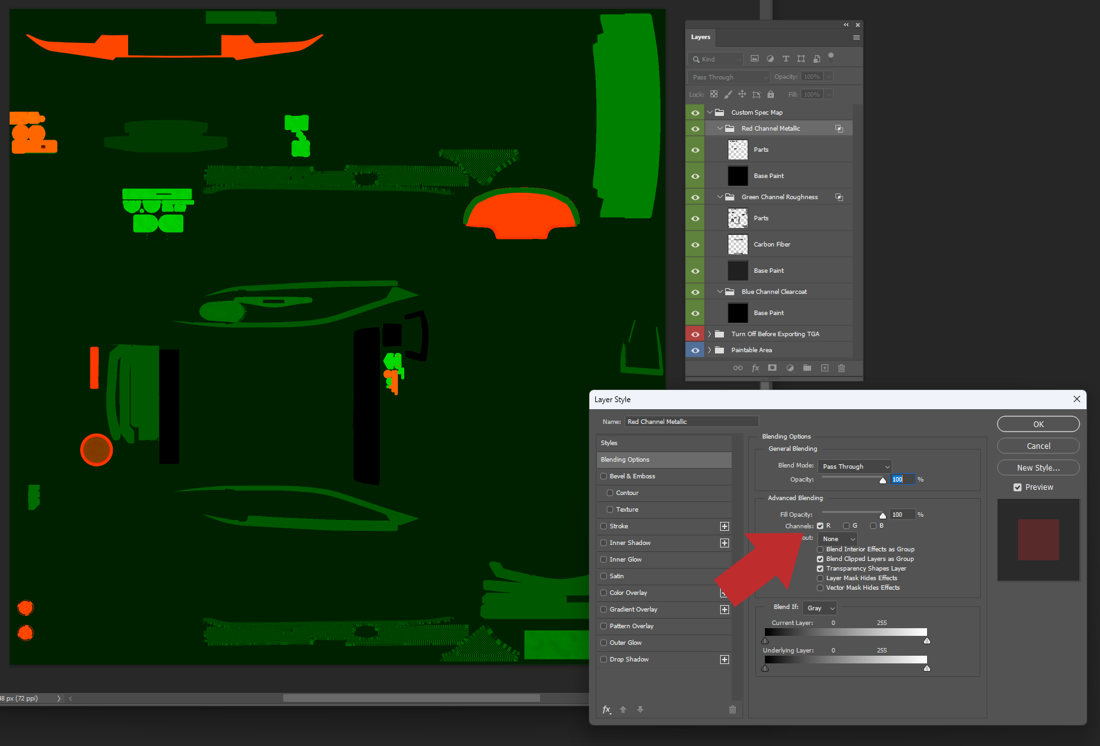The height and width of the screenshot is (746, 1100).
Task: Open the Blend Mode dropdown in Layer Style
Action: click(x=855, y=467)
